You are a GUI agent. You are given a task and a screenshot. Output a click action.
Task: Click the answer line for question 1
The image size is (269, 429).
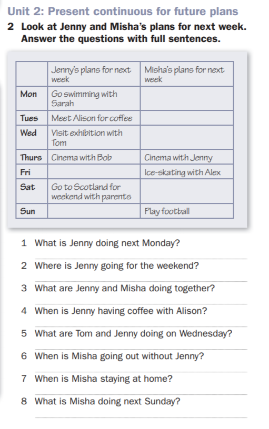pos(141,258)
